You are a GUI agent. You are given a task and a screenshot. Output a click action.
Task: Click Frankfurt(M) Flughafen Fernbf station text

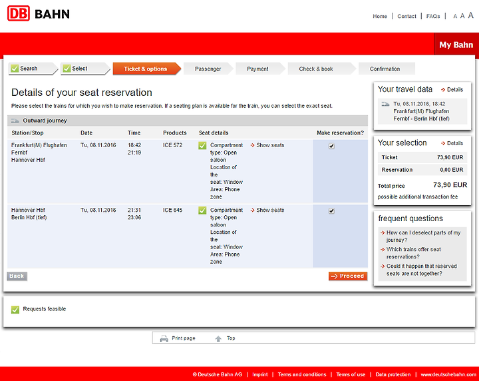click(x=39, y=149)
